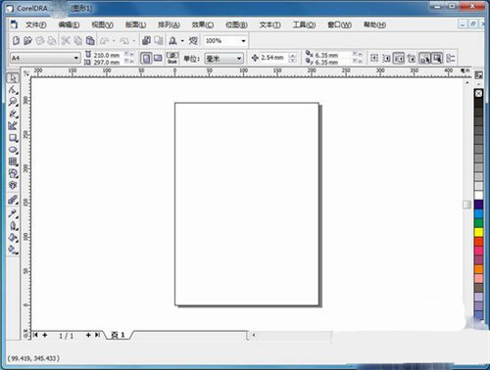Click the Import icon in toolbar
The height and width of the screenshot is (370, 490).
pyautogui.click(x=146, y=41)
